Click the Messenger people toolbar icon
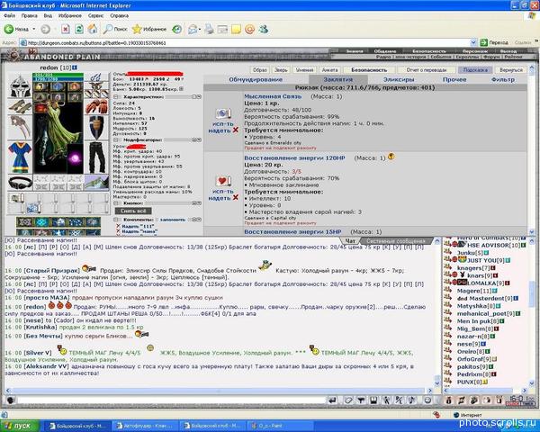The image size is (540, 432). (x=264, y=30)
